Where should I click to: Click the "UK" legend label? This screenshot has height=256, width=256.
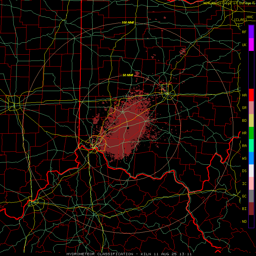point(244,45)
